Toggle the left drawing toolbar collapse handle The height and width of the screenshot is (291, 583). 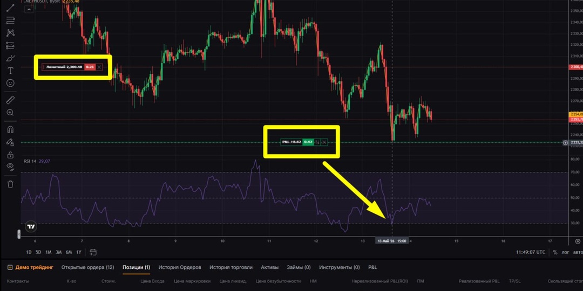[x=19, y=234]
